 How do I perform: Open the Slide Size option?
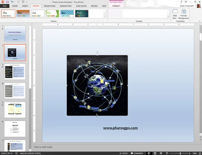pyautogui.click(x=175, y=14)
